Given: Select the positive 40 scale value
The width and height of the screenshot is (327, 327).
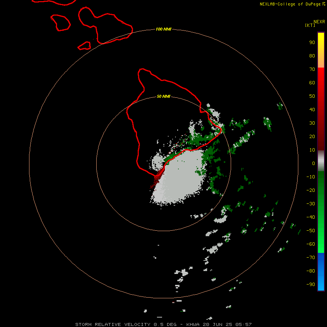Looking at the screenshot, I should pyautogui.click(x=312, y=109).
